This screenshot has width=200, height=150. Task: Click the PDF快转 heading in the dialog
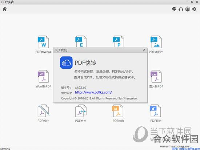pyautogui.click(x=85, y=63)
